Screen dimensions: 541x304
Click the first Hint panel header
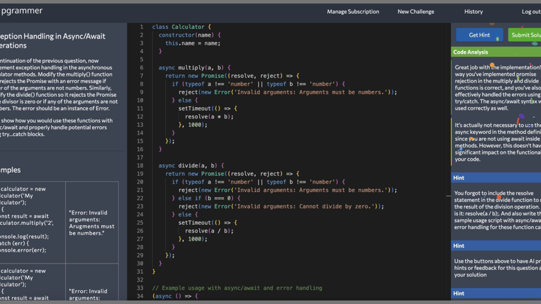click(496, 178)
